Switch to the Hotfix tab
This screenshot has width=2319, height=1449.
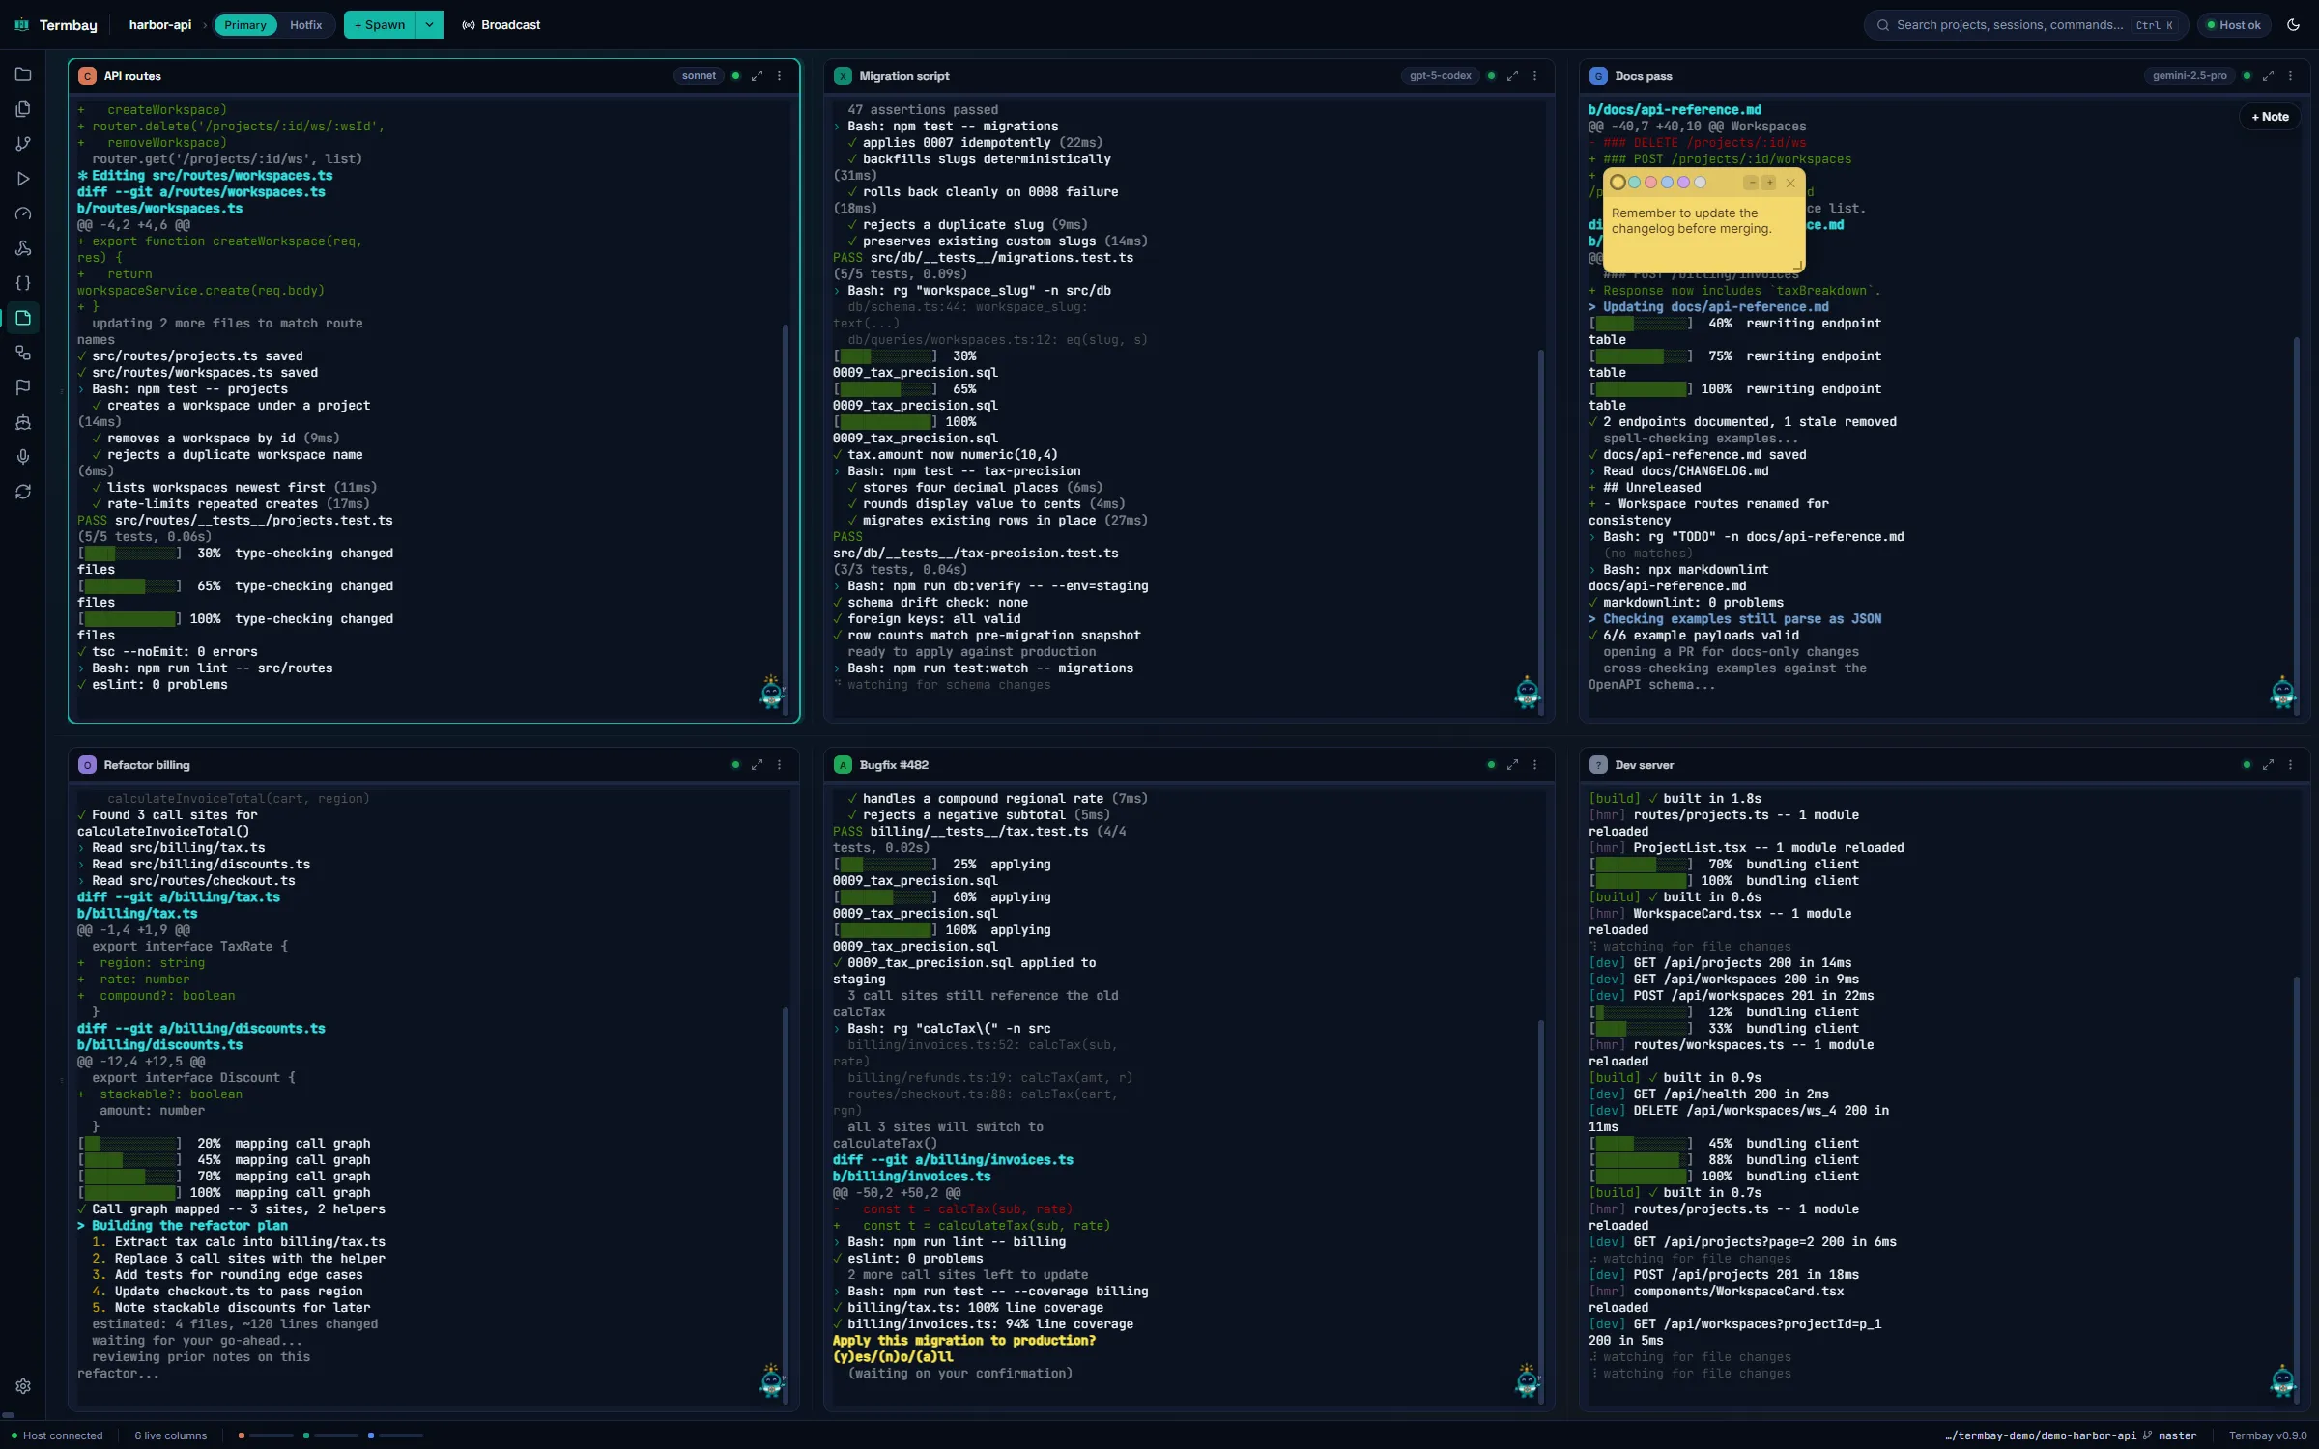[305, 25]
